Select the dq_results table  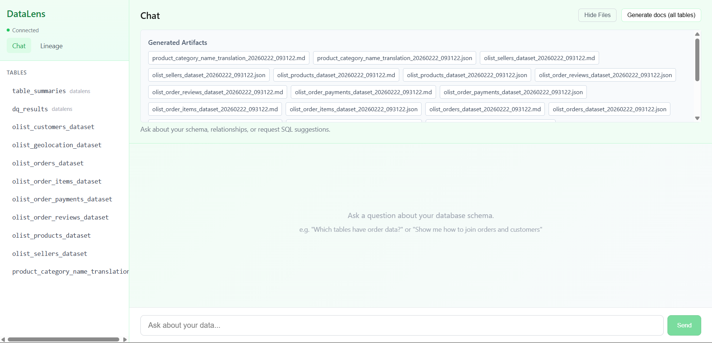pos(29,109)
